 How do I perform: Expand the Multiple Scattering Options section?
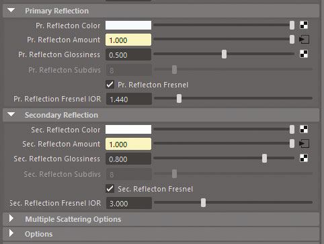pyautogui.click(x=11, y=218)
